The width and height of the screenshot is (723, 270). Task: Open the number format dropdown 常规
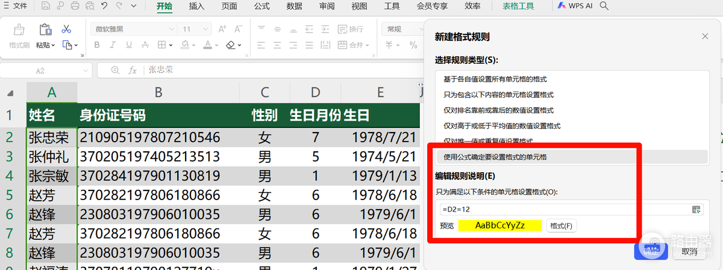[x=402, y=29]
